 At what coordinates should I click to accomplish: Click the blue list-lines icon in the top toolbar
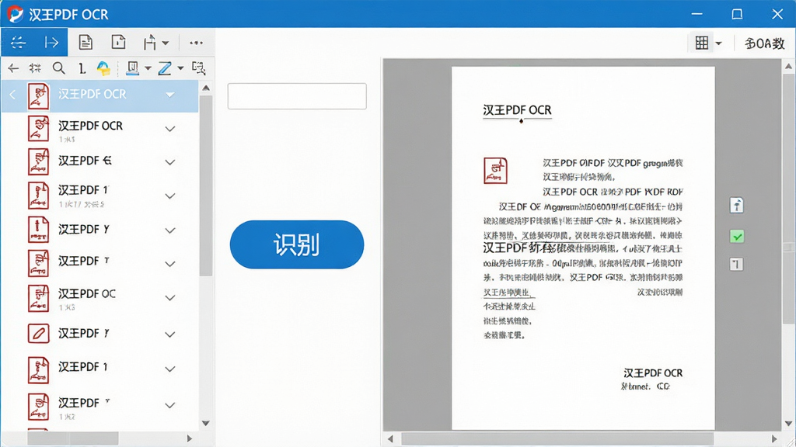coord(19,43)
